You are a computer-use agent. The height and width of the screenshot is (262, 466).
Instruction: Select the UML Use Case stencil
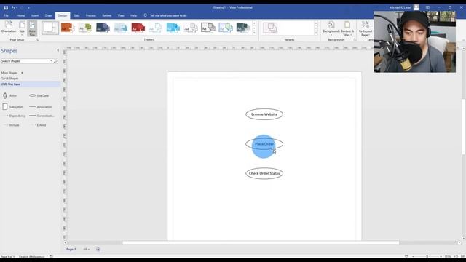point(30,84)
